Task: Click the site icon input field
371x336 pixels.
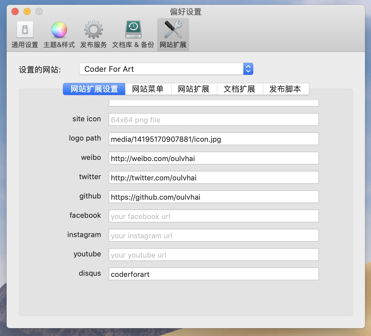Action: click(214, 120)
